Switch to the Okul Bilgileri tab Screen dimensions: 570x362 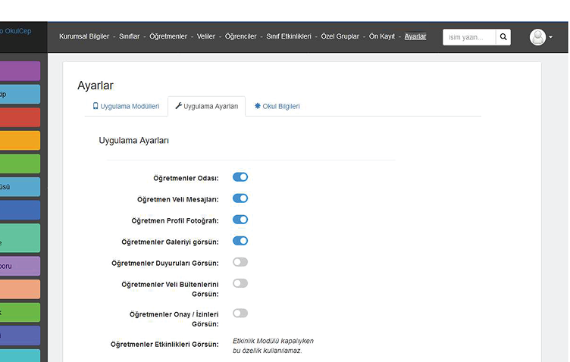point(277,106)
